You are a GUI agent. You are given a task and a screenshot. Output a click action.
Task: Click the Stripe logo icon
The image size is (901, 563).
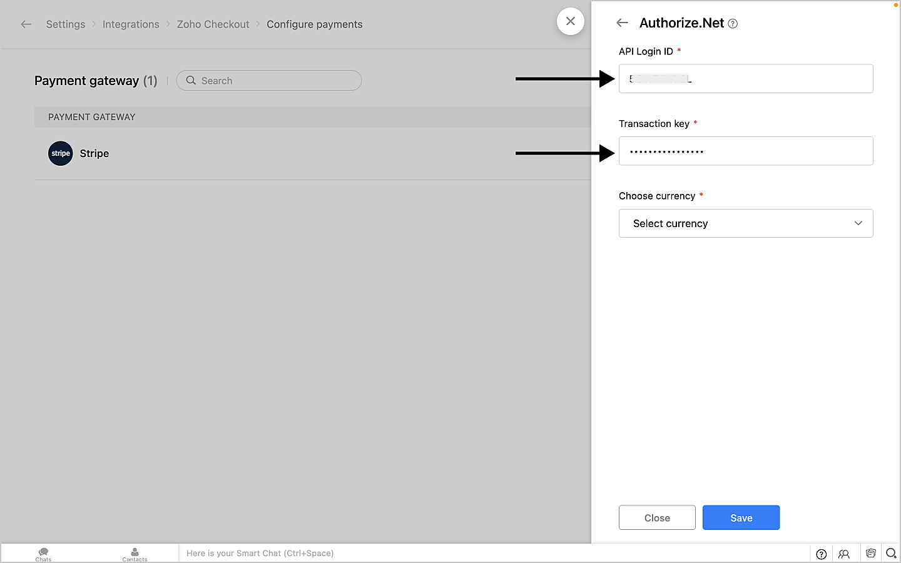[x=61, y=153]
